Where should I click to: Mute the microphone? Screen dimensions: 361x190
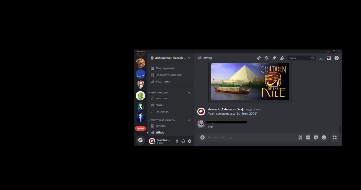pos(177,141)
